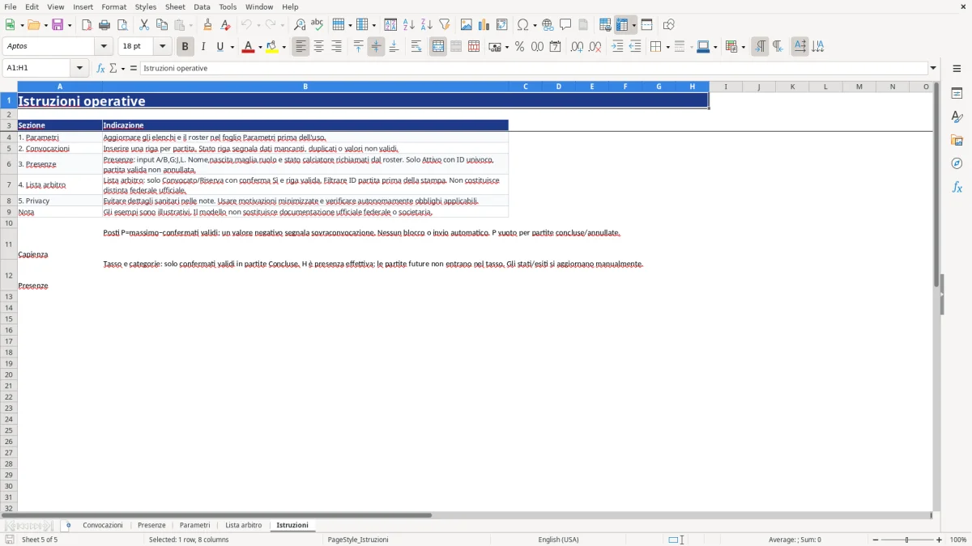Toggle Italic formatting
The image size is (972, 546).
pos(203,47)
